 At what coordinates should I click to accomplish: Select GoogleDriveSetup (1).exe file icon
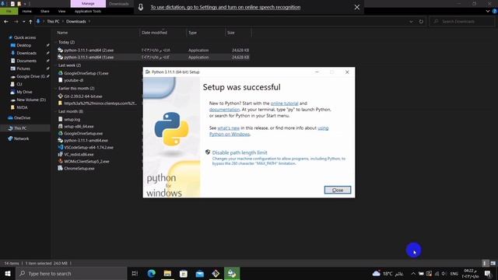click(61, 73)
